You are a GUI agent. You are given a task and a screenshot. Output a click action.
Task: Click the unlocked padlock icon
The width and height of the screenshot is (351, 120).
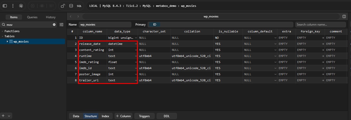[x=63, y=6]
